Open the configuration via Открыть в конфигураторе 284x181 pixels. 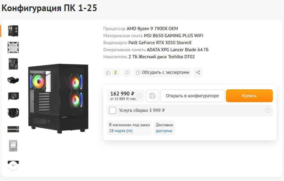192,96
